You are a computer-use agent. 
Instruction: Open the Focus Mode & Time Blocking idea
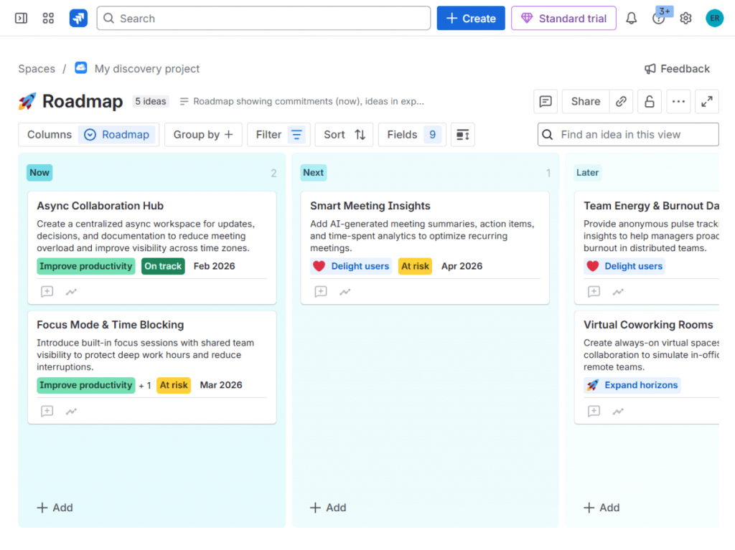tap(110, 325)
